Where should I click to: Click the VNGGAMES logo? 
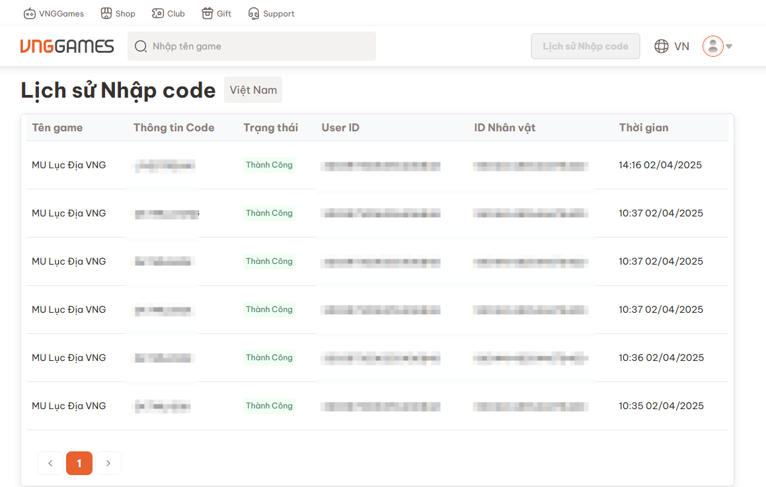[67, 46]
